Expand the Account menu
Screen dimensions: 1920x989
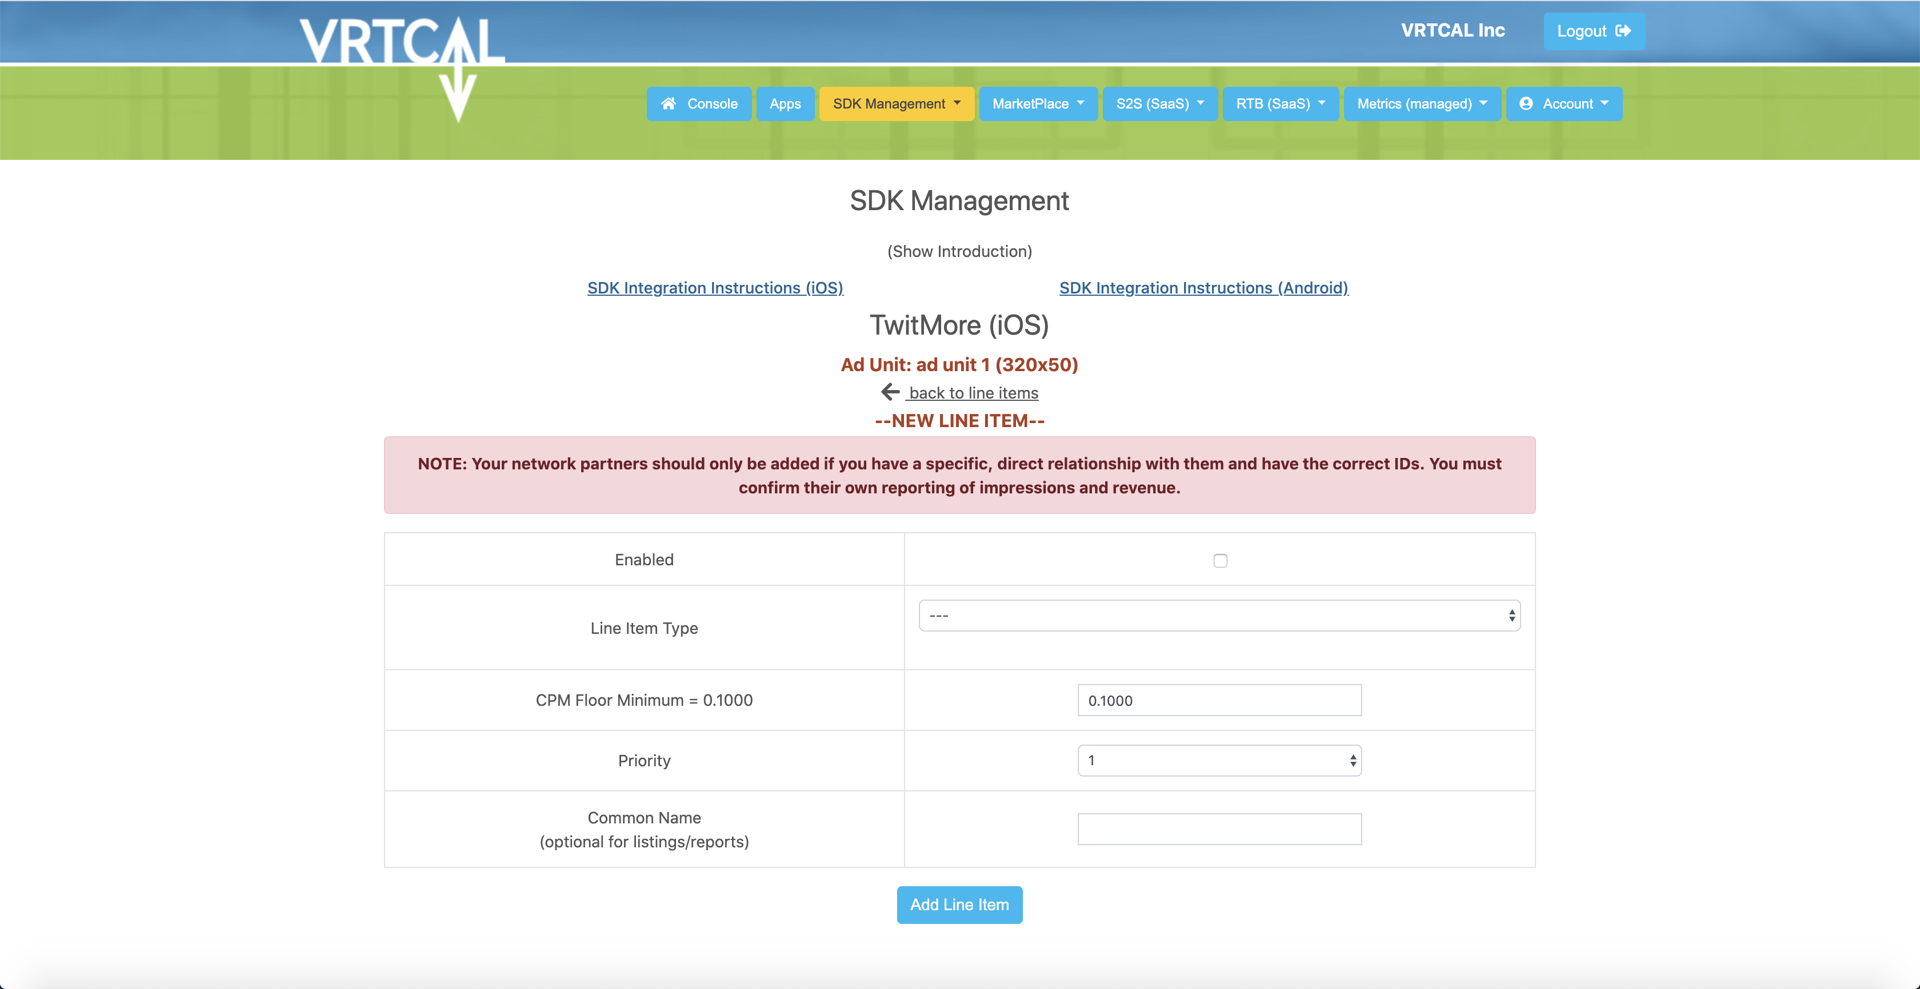pyautogui.click(x=1564, y=103)
